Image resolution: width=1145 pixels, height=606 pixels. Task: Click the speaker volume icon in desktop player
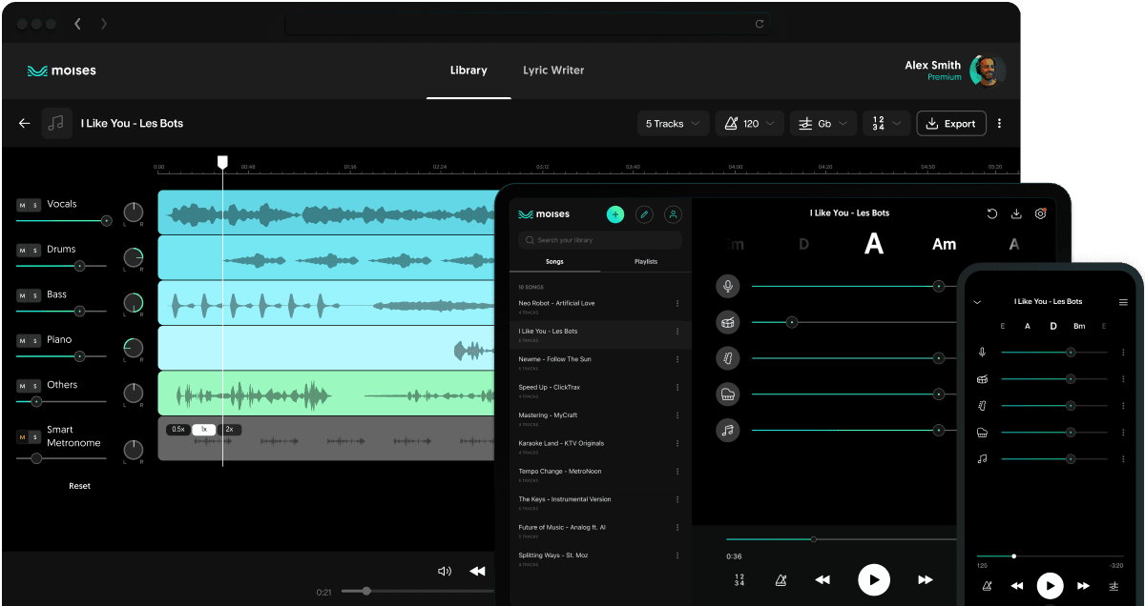[444, 571]
